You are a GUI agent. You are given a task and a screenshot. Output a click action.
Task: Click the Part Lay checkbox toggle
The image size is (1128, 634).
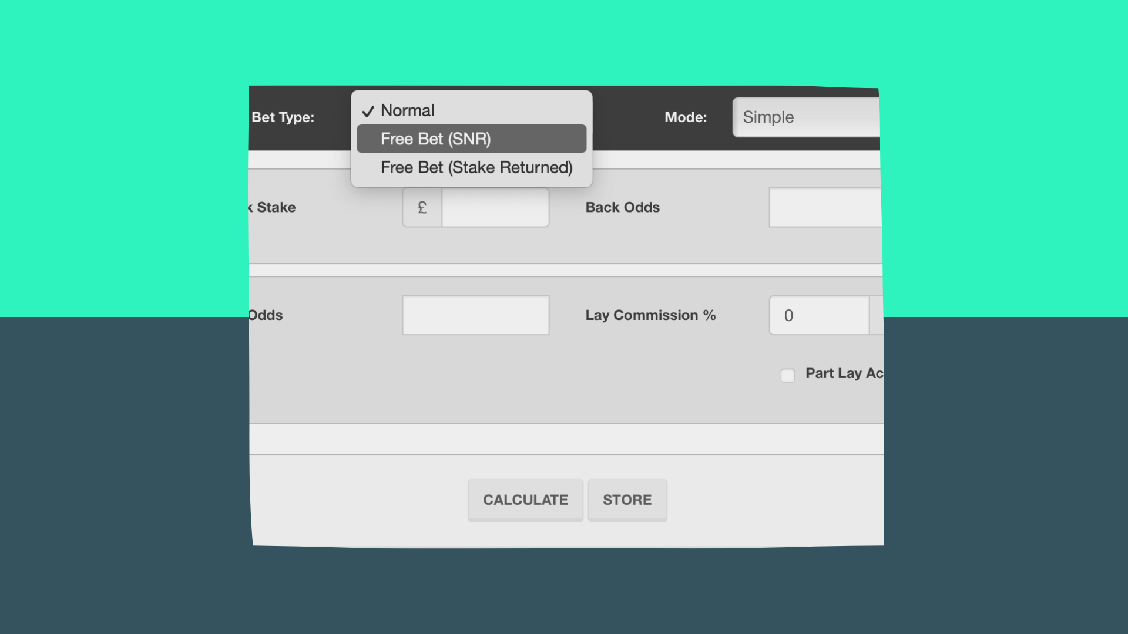[788, 373]
